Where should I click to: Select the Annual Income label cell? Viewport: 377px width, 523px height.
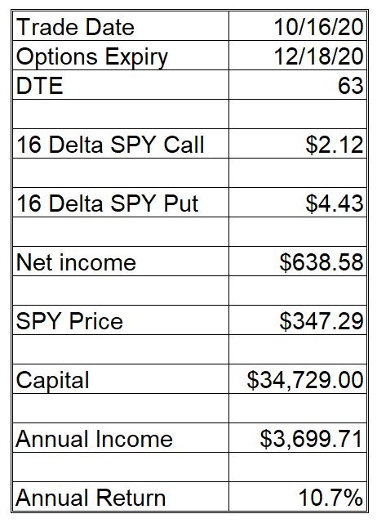click(121, 438)
